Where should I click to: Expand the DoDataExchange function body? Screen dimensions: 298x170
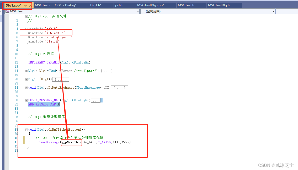[x=26, y=88]
